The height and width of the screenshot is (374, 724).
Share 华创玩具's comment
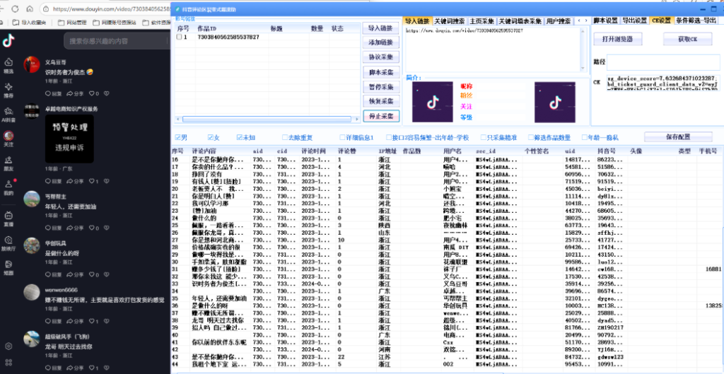coord(75,275)
